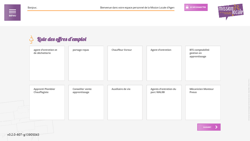Click the version number v0.2.0-607-g13905043
250x141 pixels.
tap(23, 134)
